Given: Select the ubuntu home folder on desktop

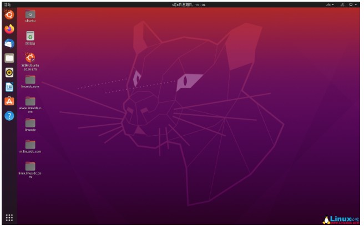Looking at the screenshot, I should pos(30,16).
